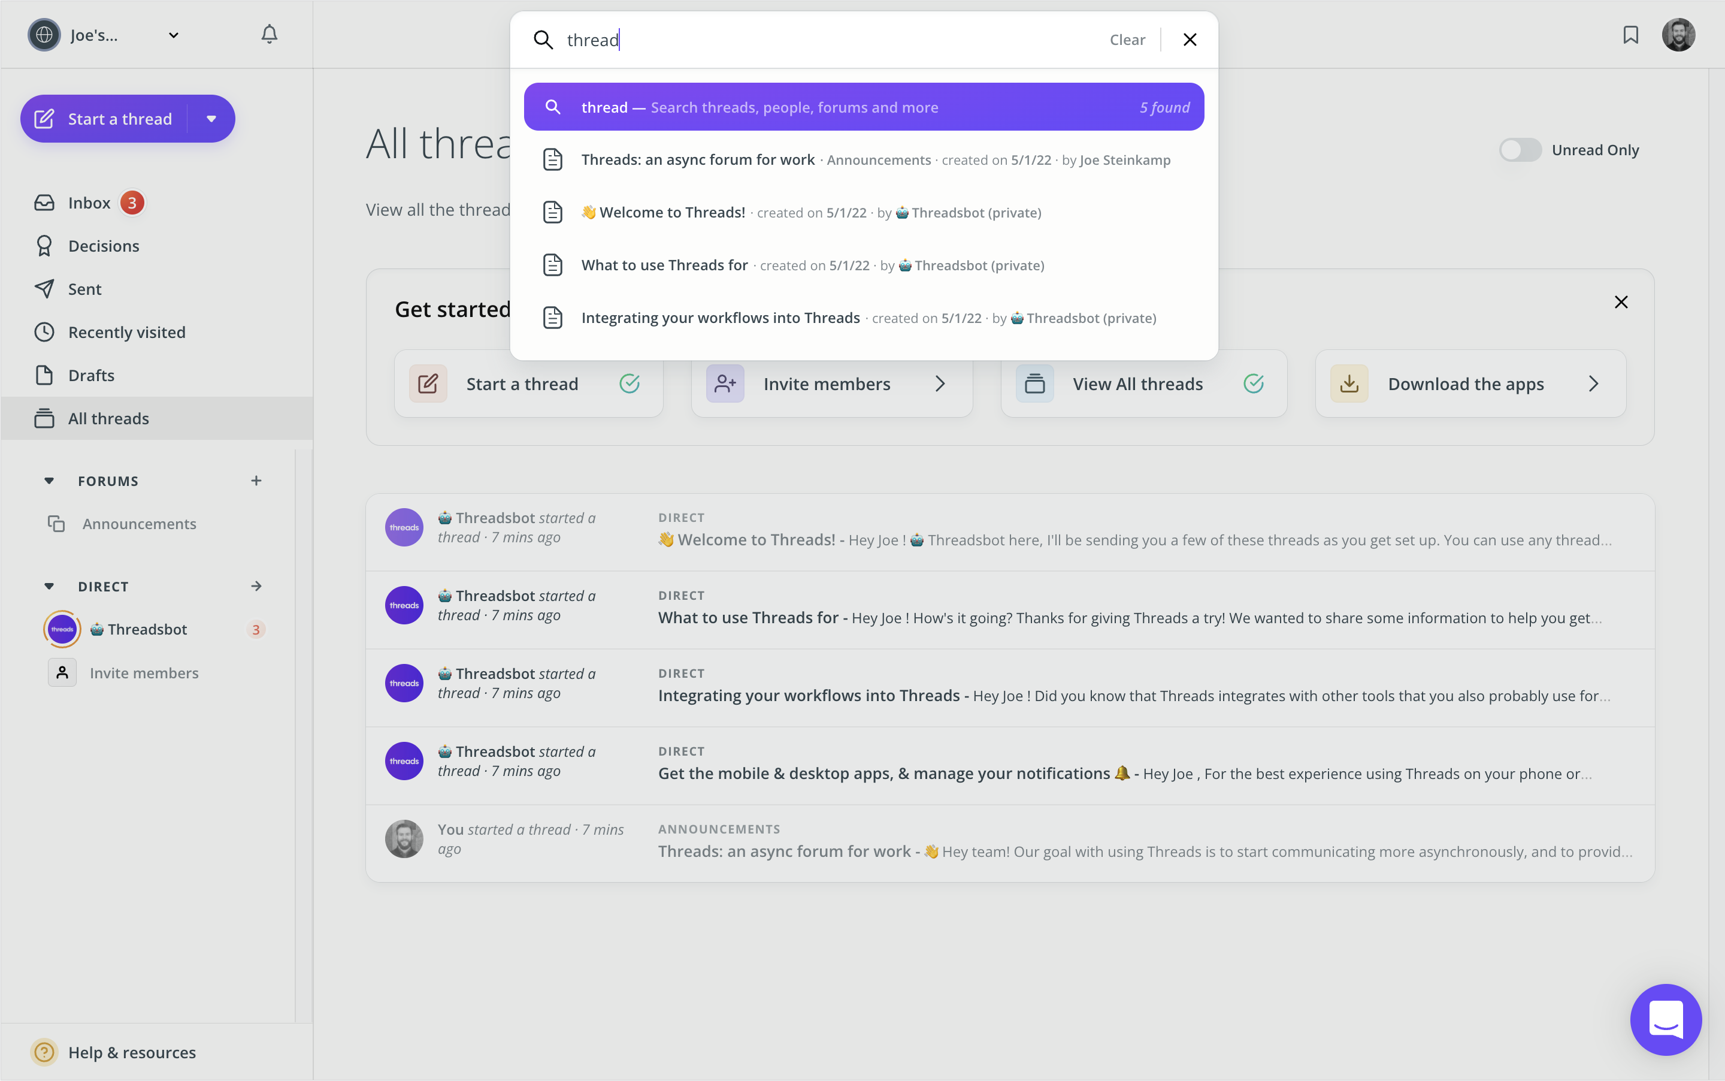Open the bookmarks icon in header
This screenshot has width=1725, height=1081.
(1630, 35)
